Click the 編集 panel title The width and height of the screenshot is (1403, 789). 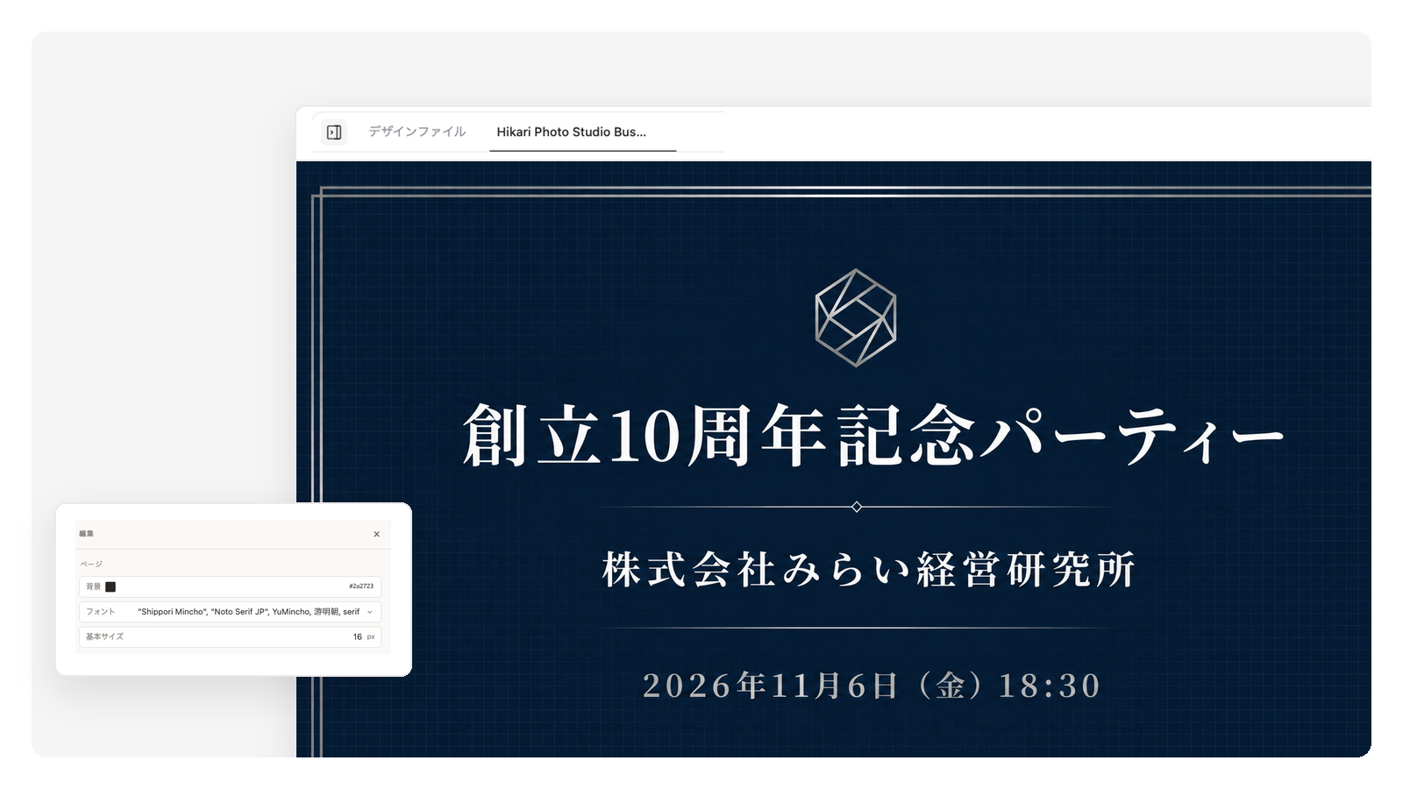coord(86,534)
